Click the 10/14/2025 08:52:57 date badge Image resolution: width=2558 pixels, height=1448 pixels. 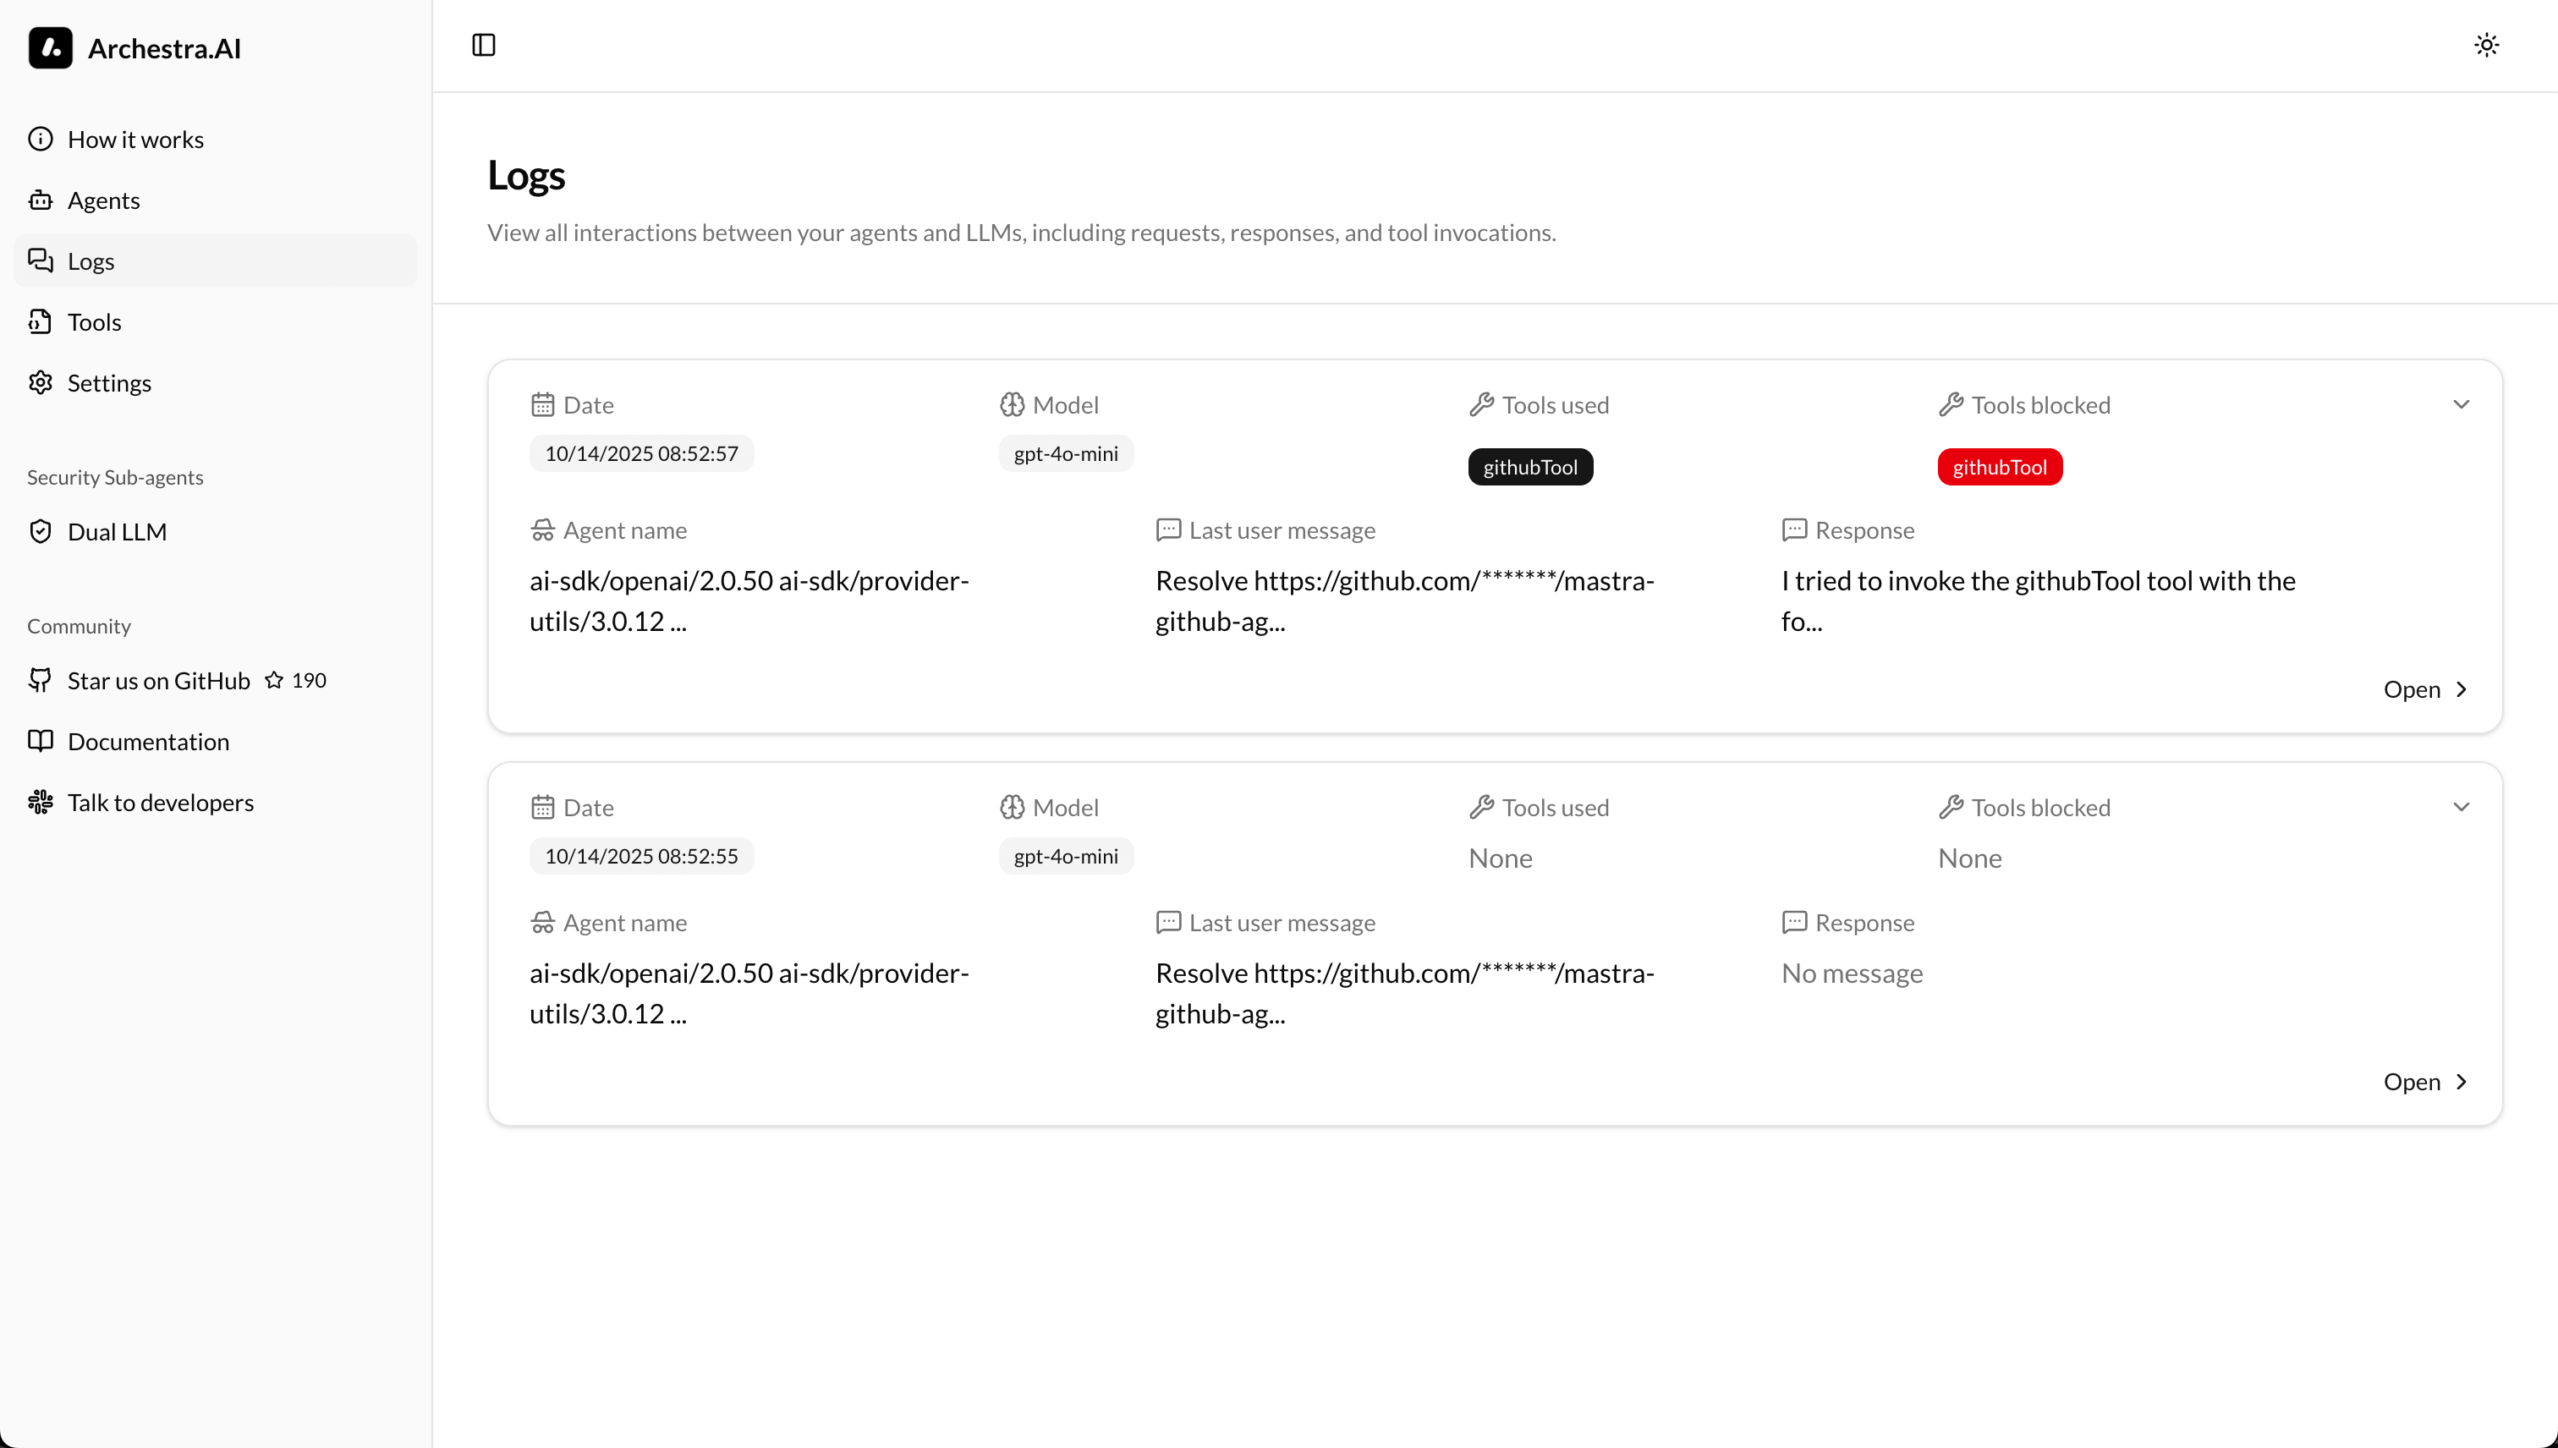point(640,452)
